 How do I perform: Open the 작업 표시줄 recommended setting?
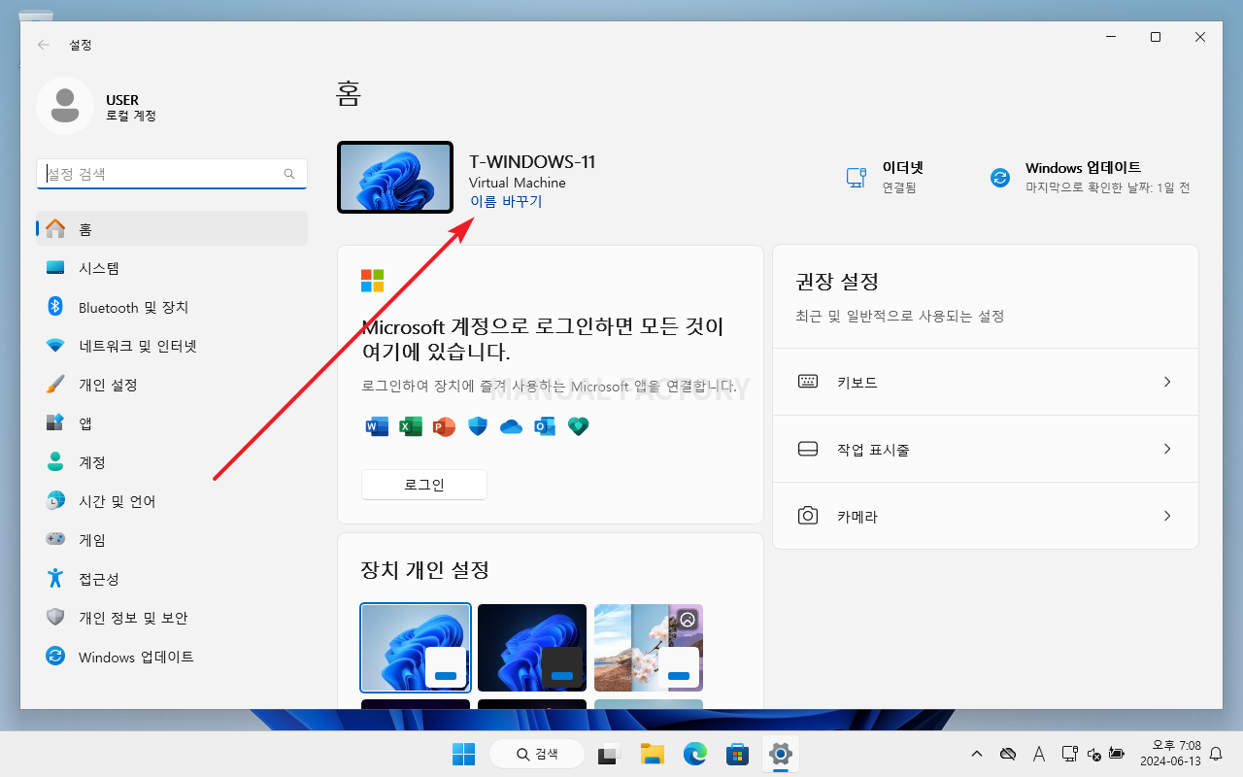pyautogui.click(x=986, y=449)
